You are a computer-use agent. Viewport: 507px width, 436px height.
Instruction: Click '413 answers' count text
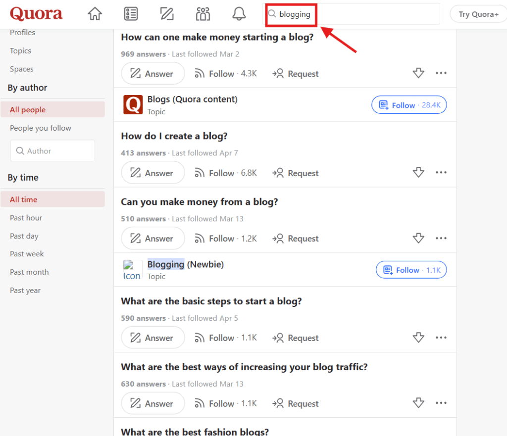(143, 153)
